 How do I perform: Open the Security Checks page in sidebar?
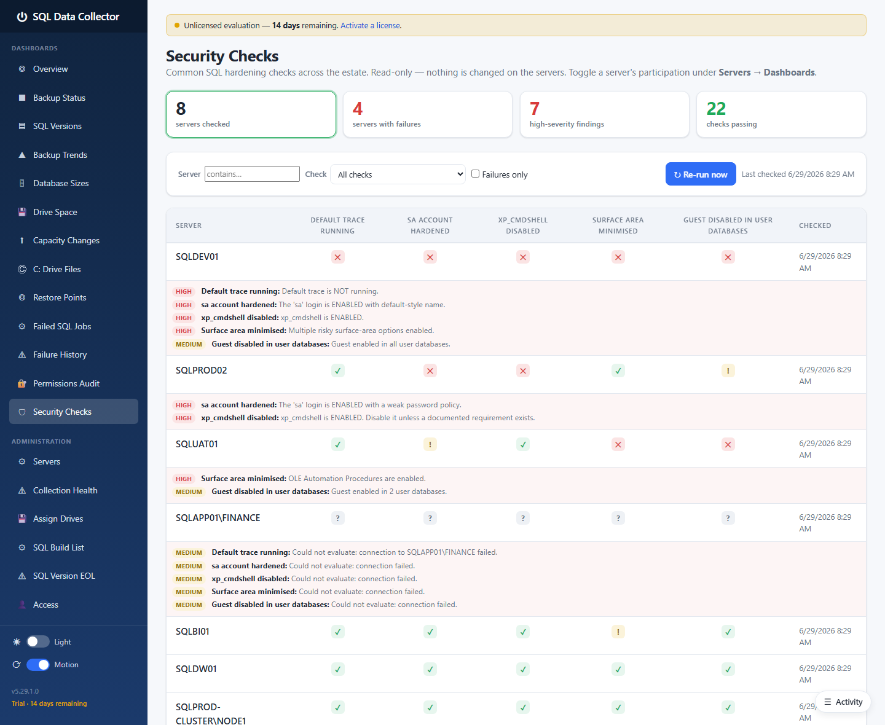tap(74, 412)
